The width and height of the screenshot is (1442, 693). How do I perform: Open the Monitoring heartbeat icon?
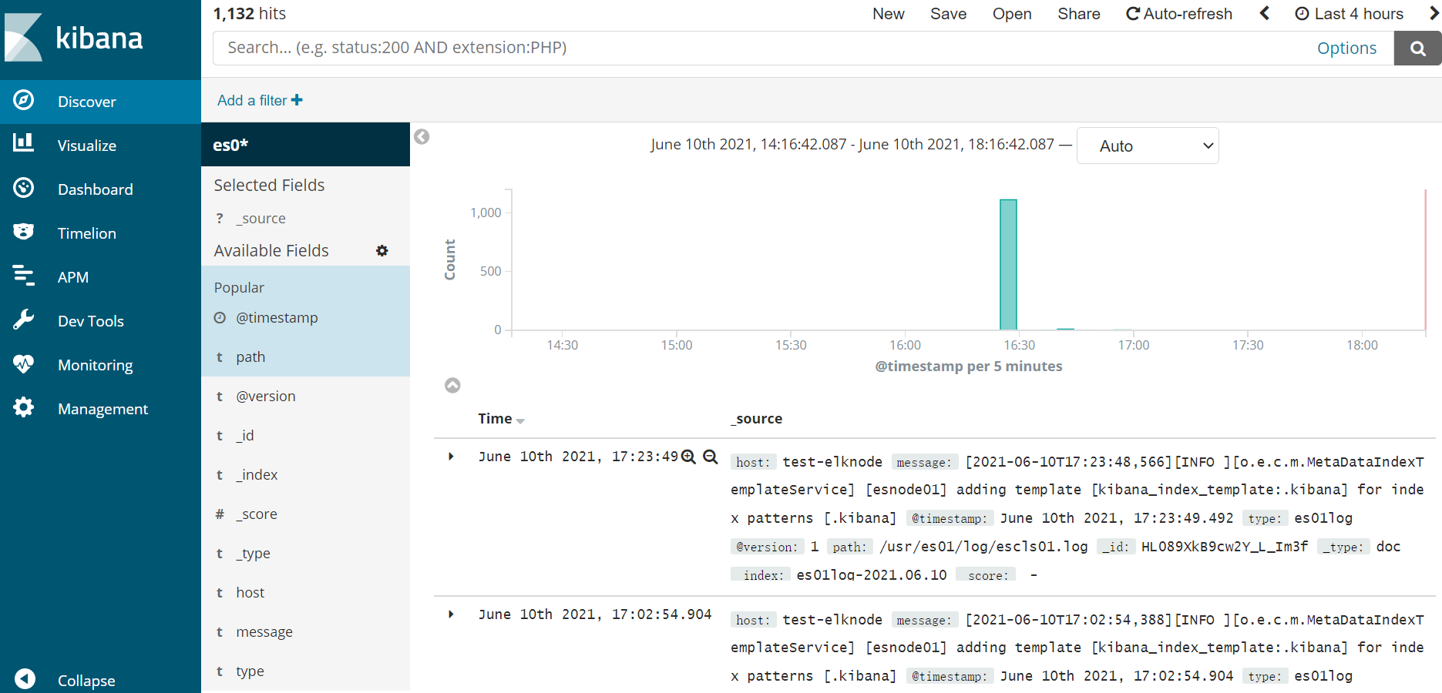click(24, 363)
